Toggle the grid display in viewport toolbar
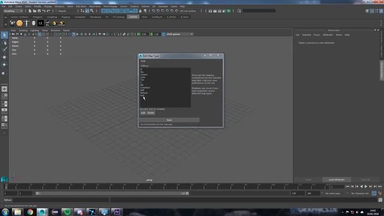 point(39,34)
